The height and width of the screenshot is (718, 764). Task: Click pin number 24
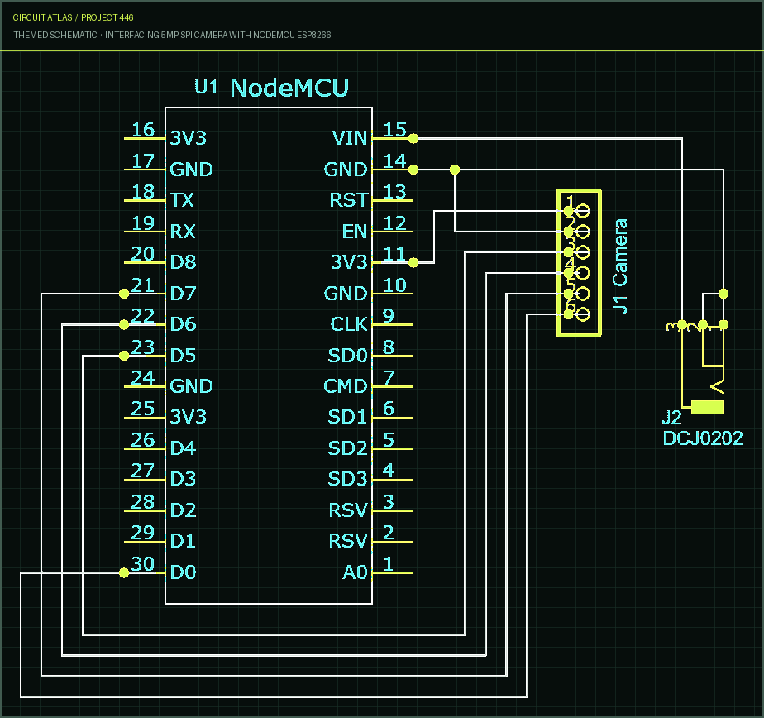143,378
